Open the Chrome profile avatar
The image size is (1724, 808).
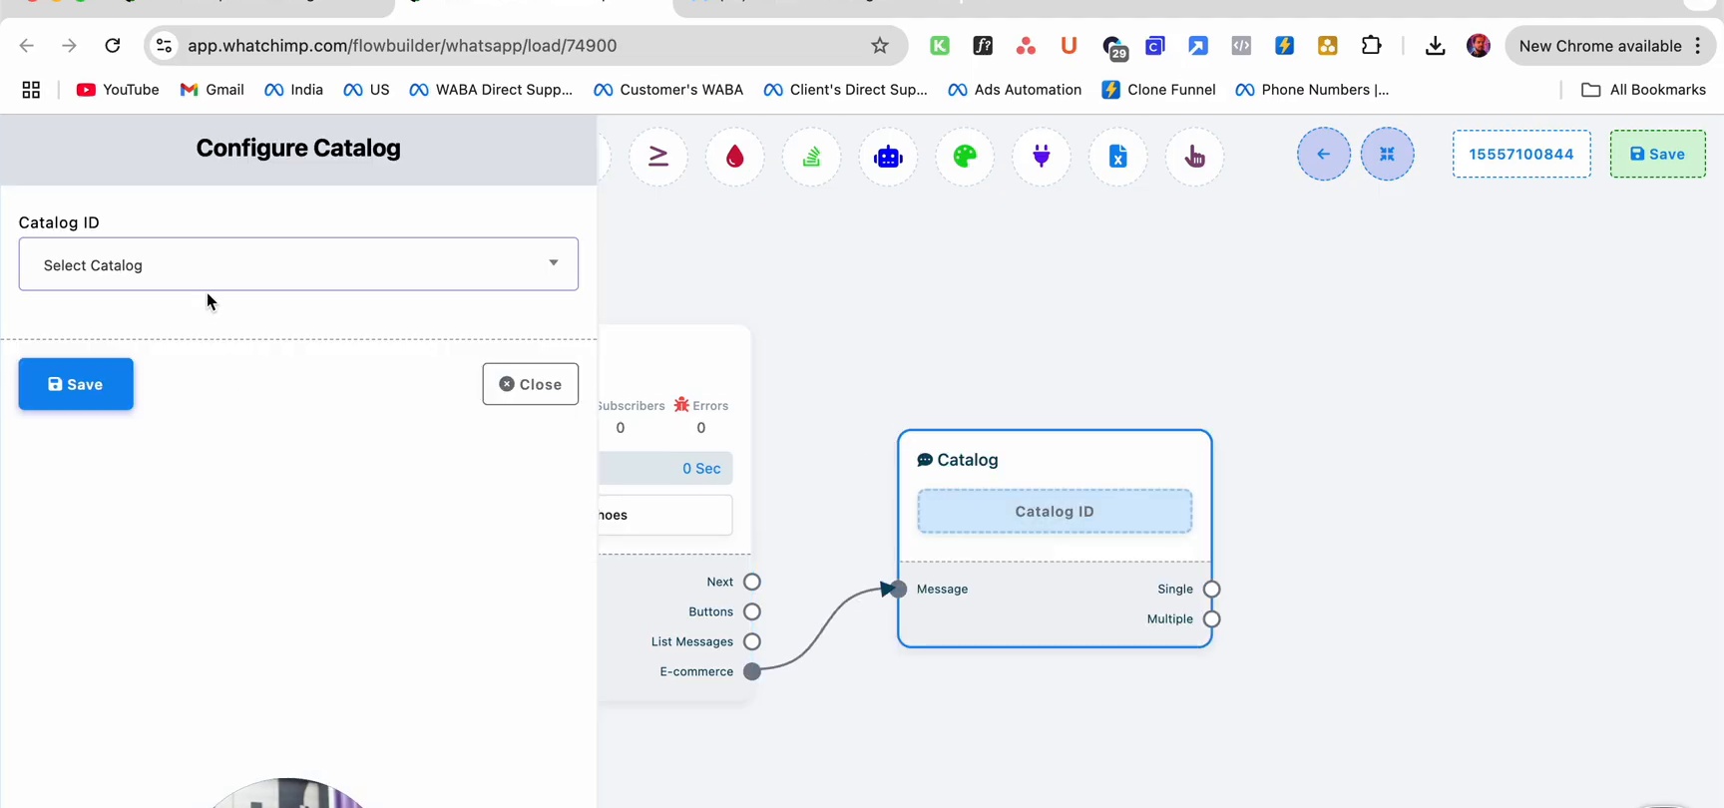coord(1479,45)
